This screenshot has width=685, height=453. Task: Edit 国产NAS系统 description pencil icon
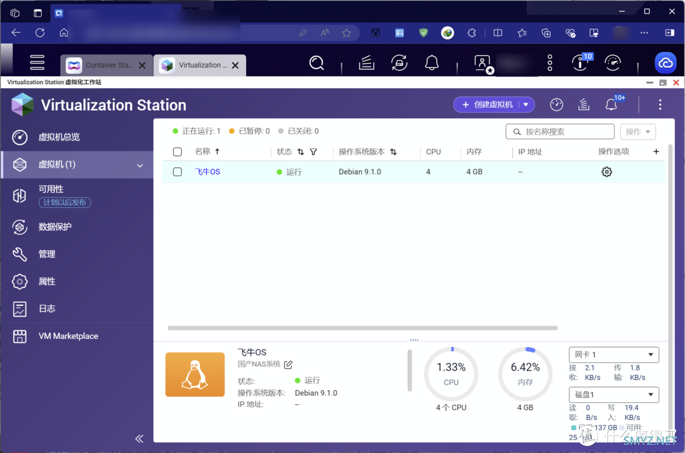click(288, 364)
